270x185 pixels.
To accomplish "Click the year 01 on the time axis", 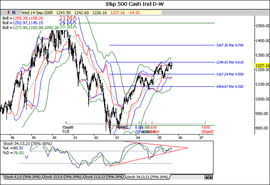I will [75, 138].
